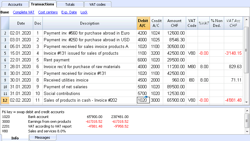Select row 12 header
The image size is (250, 141).
point(5,100)
